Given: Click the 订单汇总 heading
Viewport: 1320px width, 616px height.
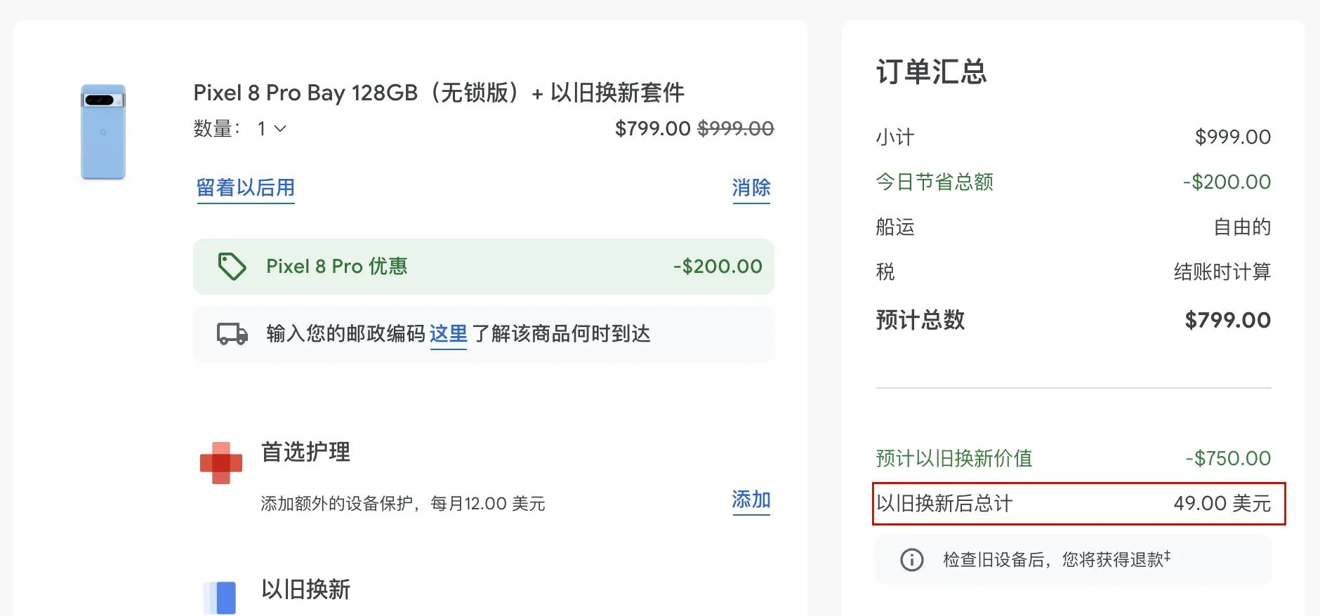Looking at the screenshot, I should coord(931,72).
